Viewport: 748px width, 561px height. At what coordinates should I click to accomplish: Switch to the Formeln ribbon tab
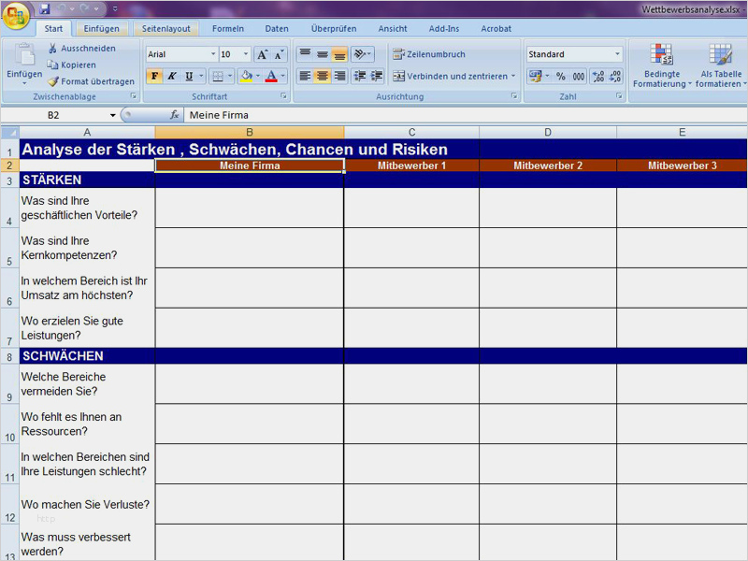[x=228, y=29]
